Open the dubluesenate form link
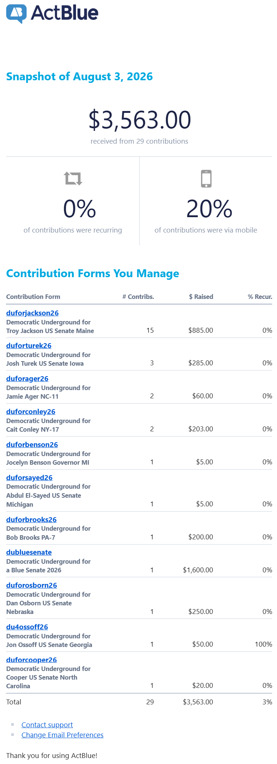Image resolution: width=277 pixels, height=764 pixels. click(29, 552)
